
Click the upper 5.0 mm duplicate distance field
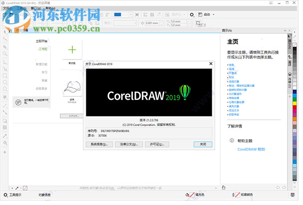click(178, 21)
